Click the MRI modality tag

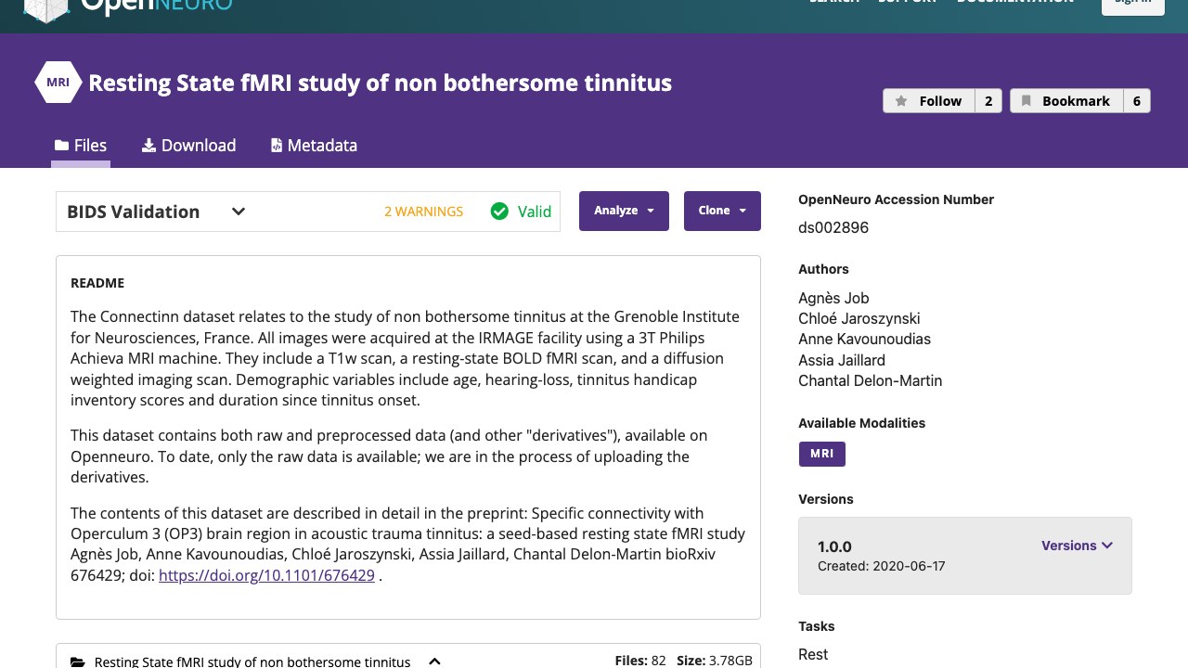click(822, 454)
